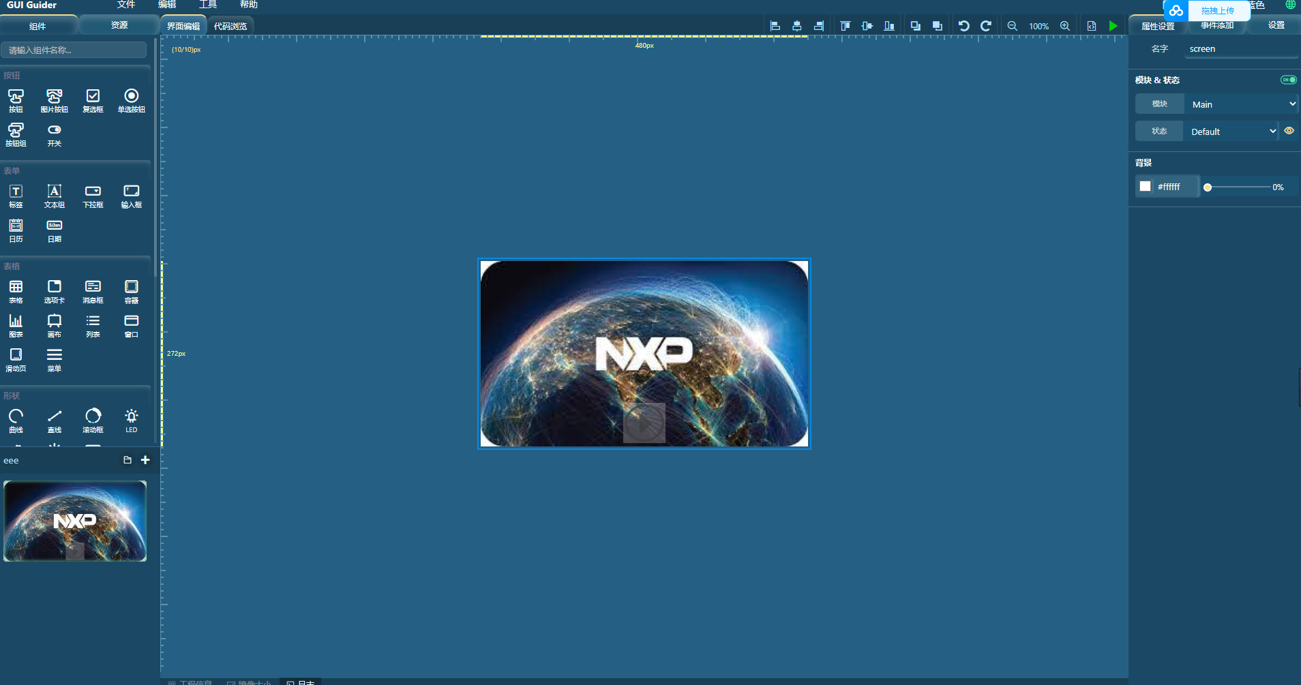Viewport: 1301px width, 685px height.
Task: Select the 直线 line widget
Action: pos(55,421)
